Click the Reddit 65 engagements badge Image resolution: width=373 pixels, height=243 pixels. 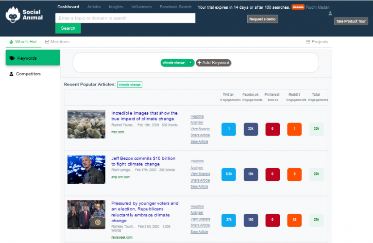coord(294,220)
